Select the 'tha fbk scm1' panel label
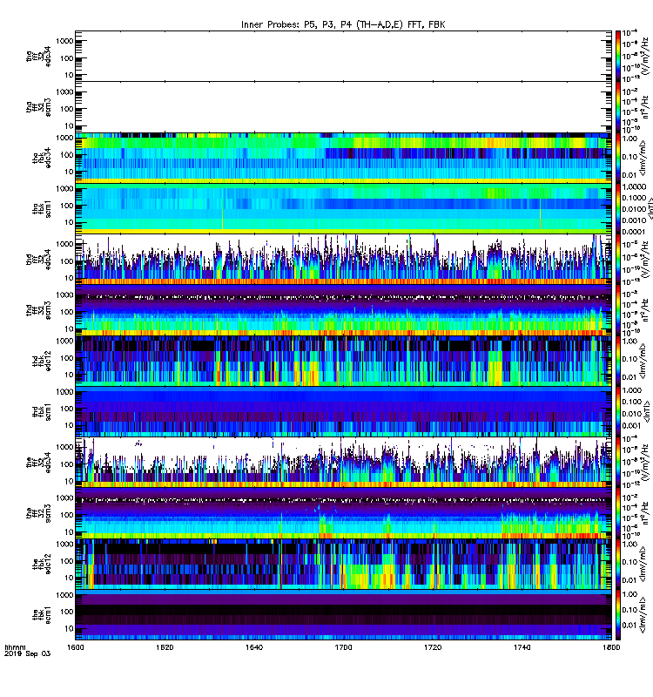The image size is (653, 697). (42, 209)
